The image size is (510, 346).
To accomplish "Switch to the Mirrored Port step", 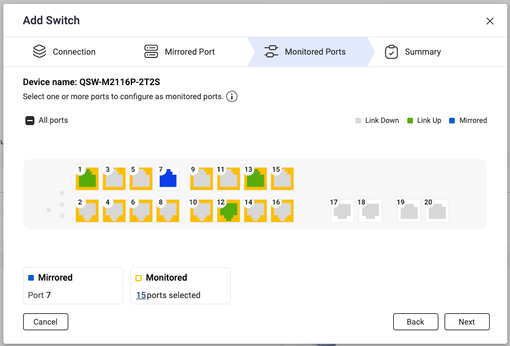I will 179,52.
